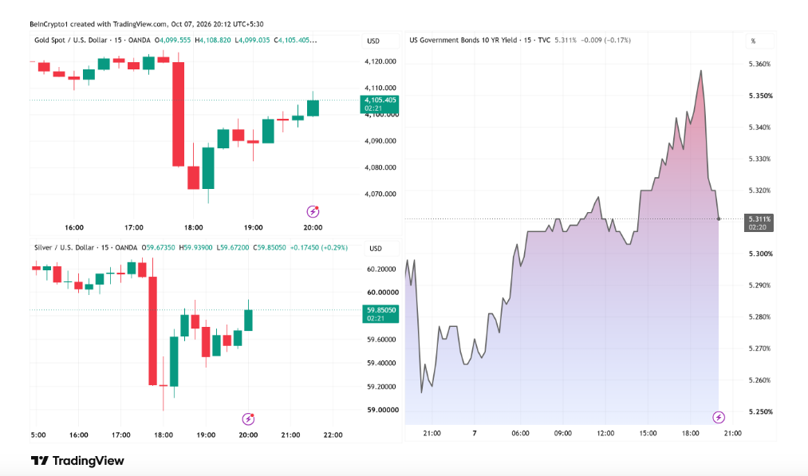Click the 4,105.405 current price label on gold axis

pyautogui.click(x=380, y=104)
